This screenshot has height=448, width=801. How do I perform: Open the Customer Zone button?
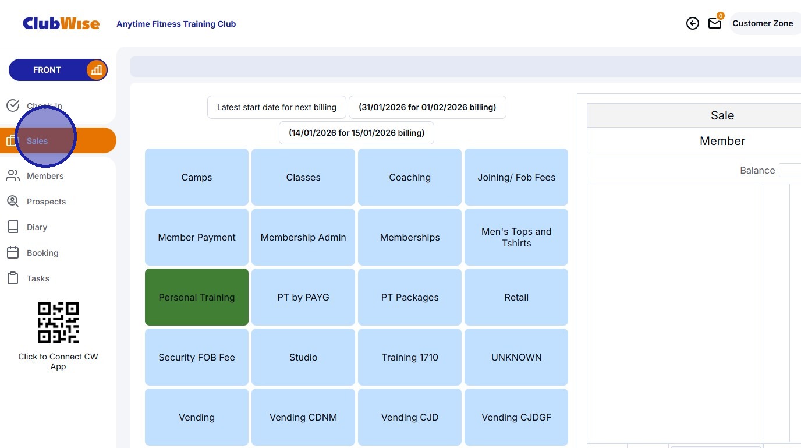(x=764, y=23)
